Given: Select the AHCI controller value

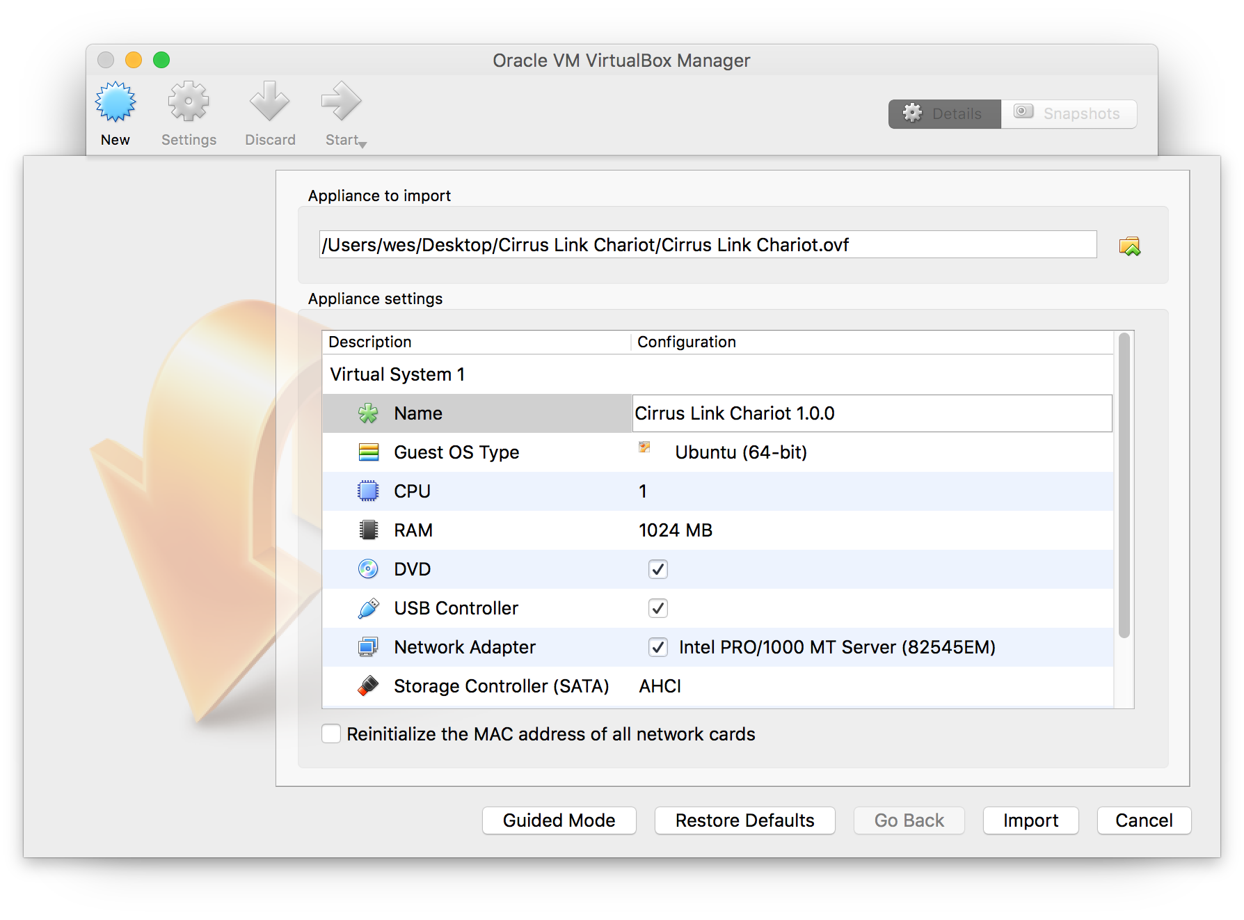Looking at the screenshot, I should 660,686.
